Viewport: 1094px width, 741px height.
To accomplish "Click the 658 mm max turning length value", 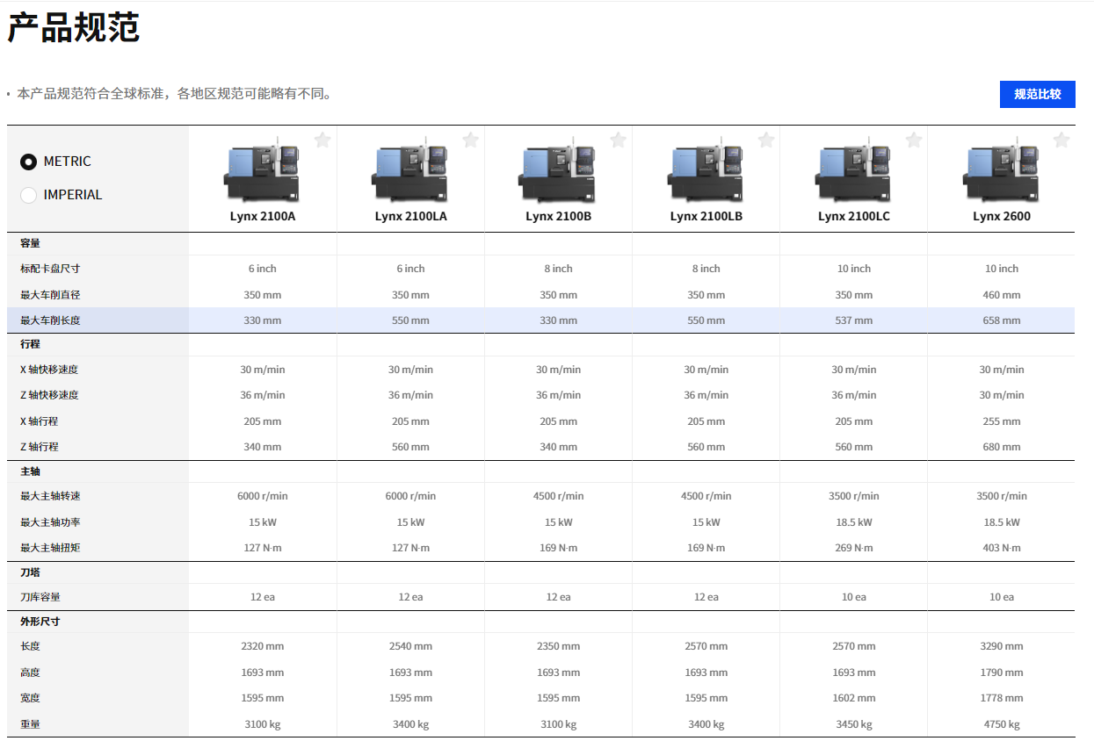I will [1002, 320].
